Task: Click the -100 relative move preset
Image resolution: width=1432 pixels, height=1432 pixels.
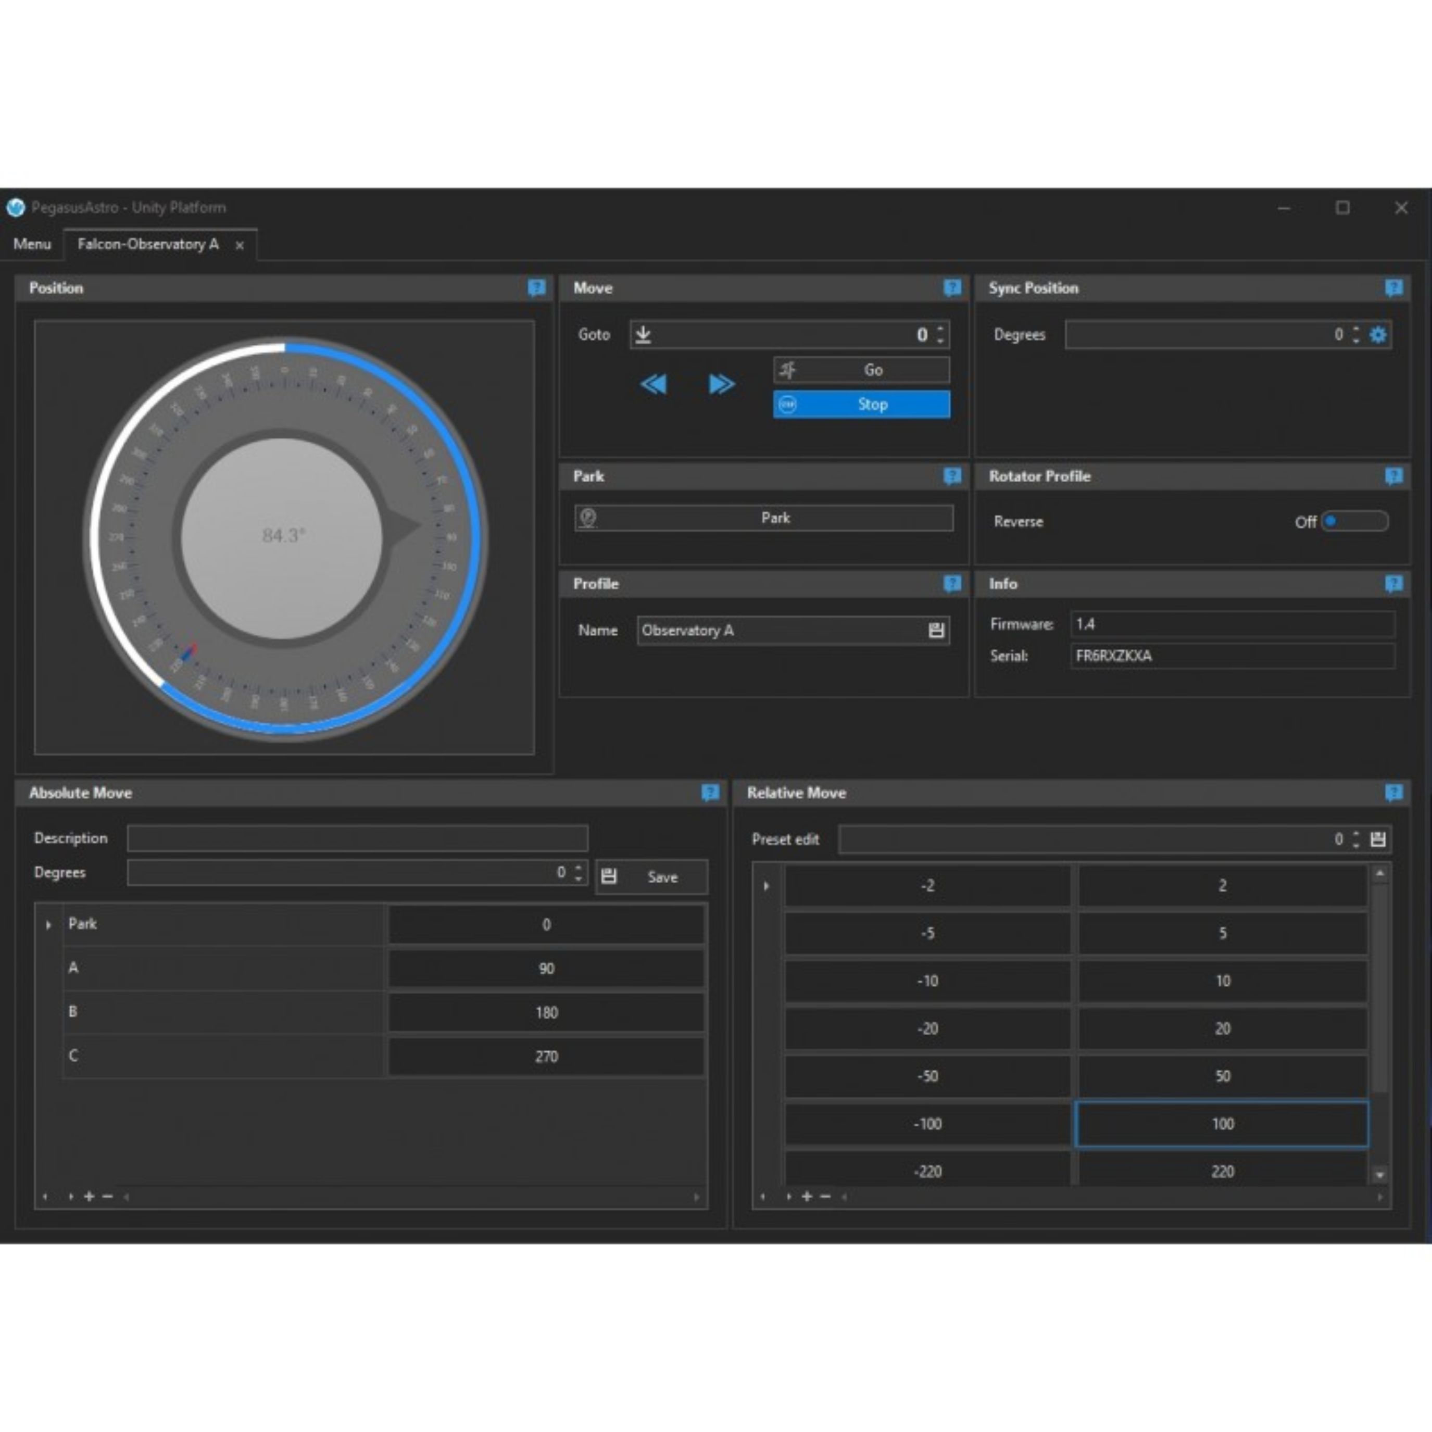Action: point(927,1124)
